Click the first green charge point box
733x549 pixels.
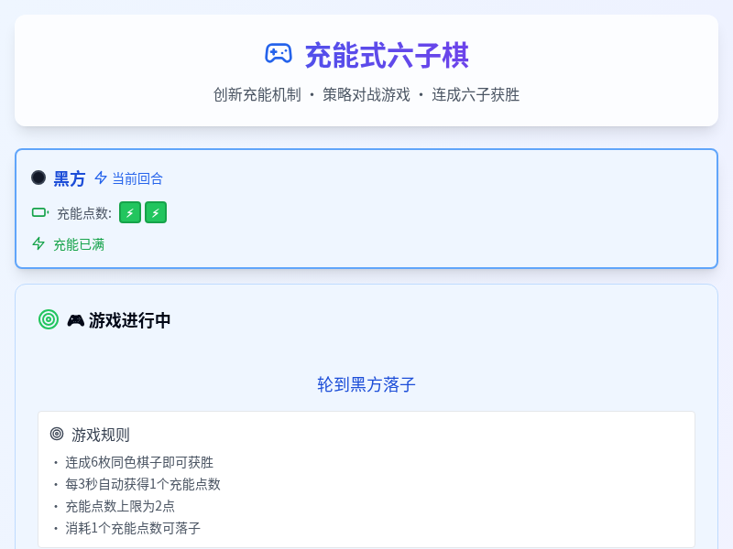[130, 213]
